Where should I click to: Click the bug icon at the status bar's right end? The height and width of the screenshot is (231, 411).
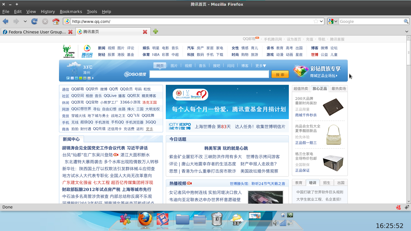tap(407, 207)
